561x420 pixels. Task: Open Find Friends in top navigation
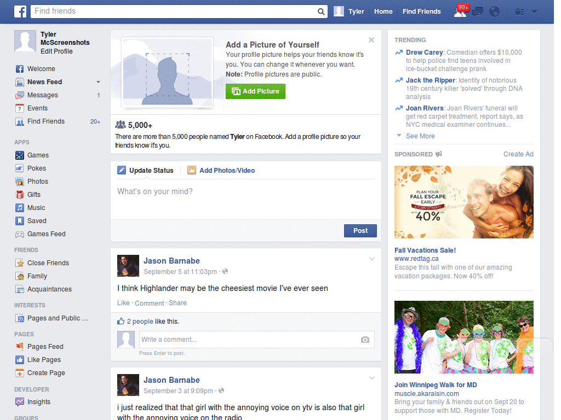pyautogui.click(x=421, y=11)
